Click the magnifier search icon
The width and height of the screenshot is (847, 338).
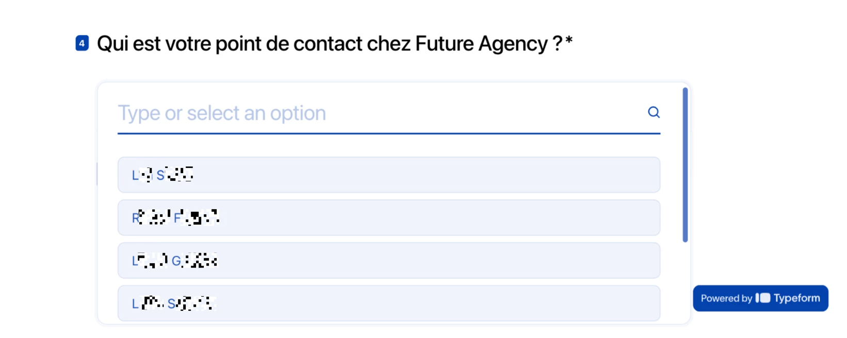[654, 112]
